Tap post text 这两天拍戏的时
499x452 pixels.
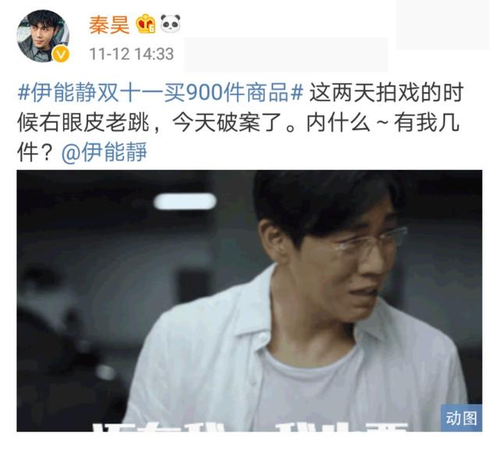tap(387, 93)
